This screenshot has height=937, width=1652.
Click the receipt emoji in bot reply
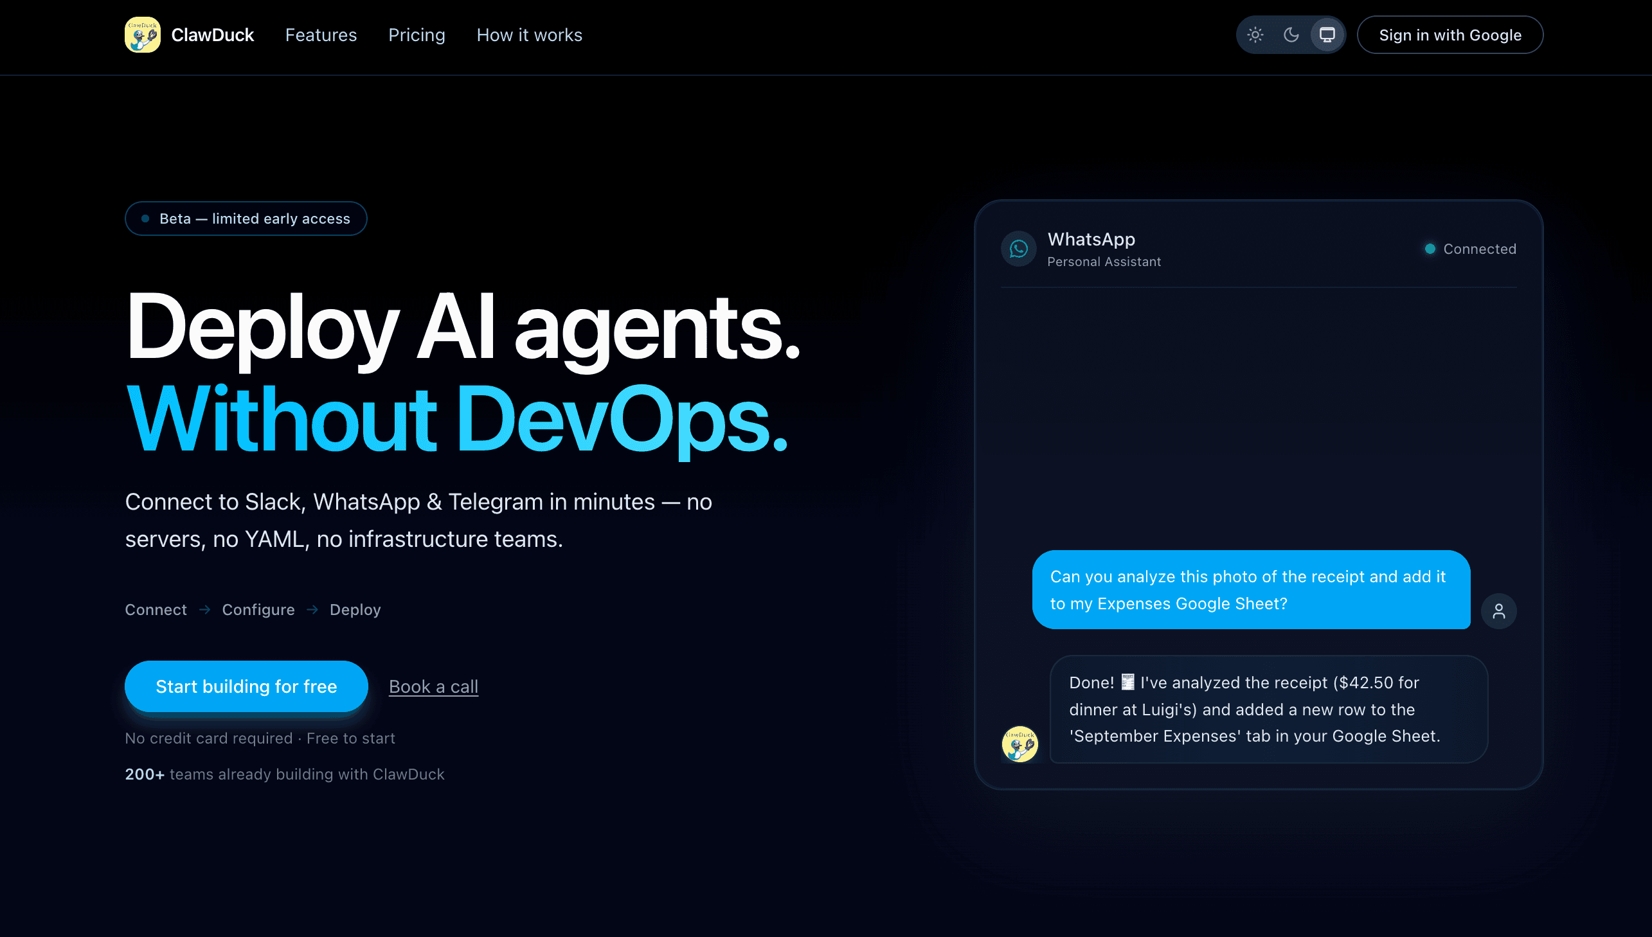tap(1127, 682)
